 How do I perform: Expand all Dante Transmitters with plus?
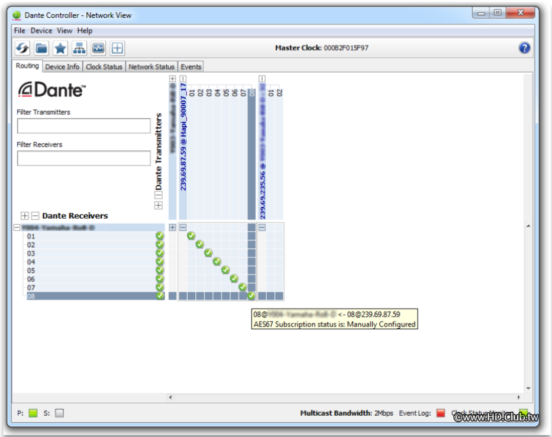coord(159,205)
